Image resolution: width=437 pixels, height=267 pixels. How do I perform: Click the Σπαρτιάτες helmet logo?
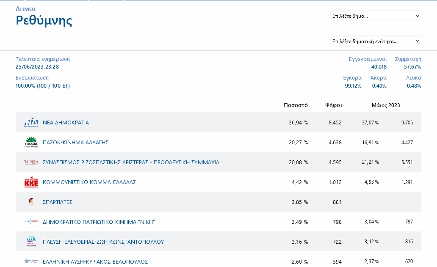pos(31,202)
